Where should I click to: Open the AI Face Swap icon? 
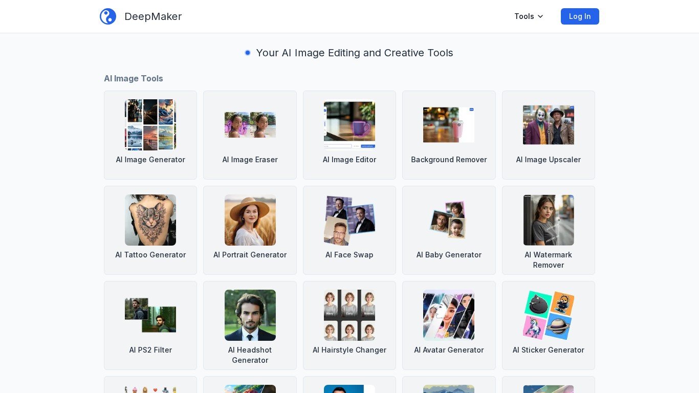click(x=349, y=220)
